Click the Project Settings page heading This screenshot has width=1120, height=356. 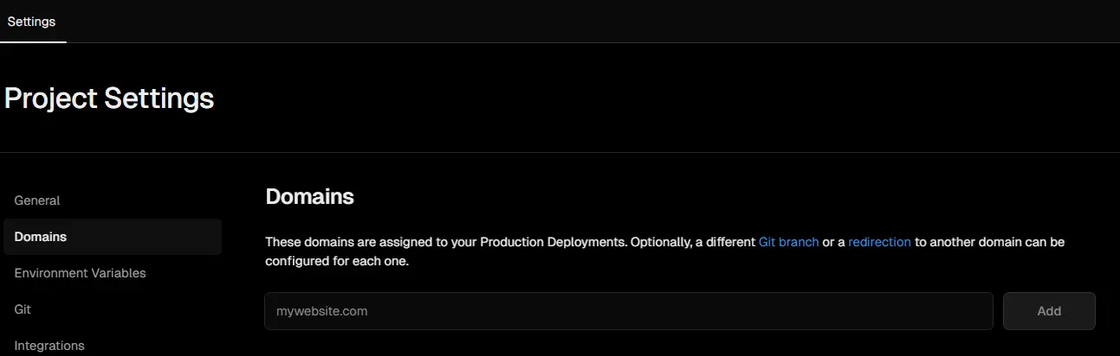coord(109,98)
